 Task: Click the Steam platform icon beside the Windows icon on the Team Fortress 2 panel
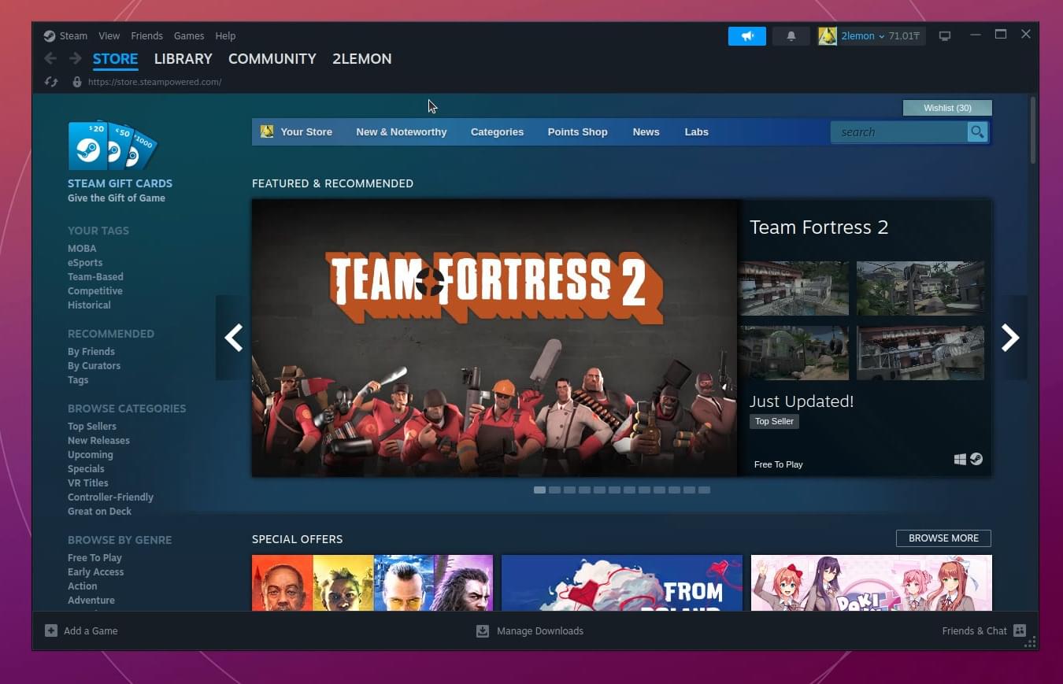tap(976, 459)
